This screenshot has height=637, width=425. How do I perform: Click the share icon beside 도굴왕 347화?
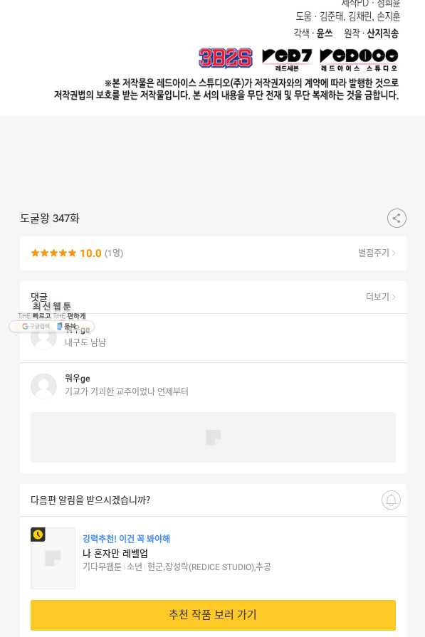[x=397, y=219]
